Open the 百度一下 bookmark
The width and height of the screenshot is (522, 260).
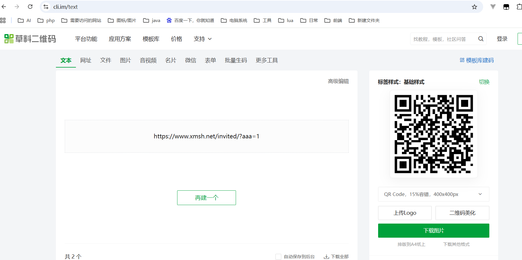pos(190,20)
